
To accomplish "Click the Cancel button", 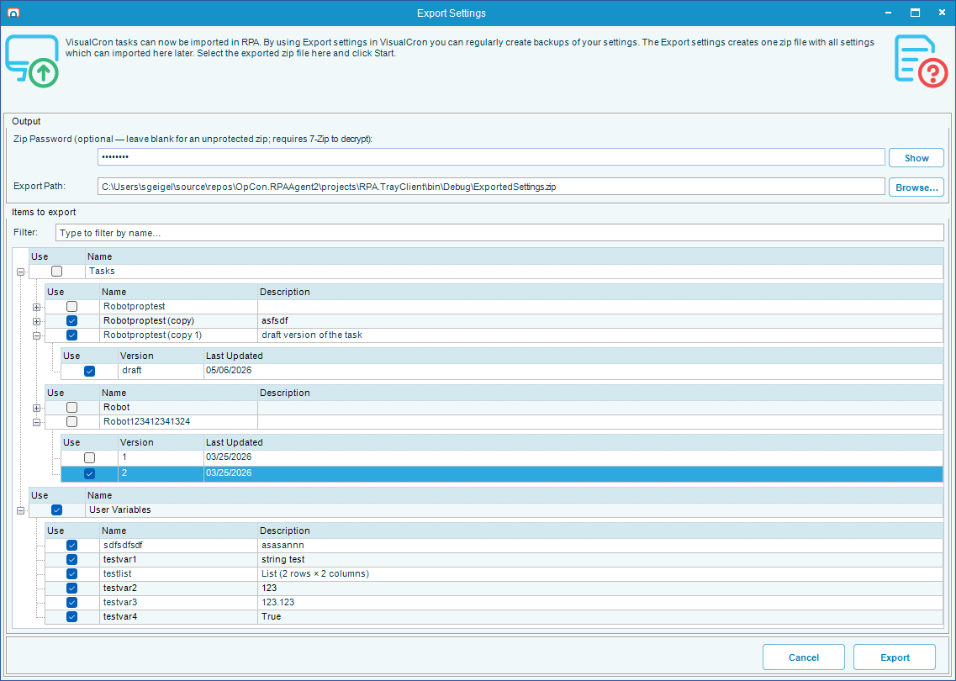I will click(x=804, y=657).
